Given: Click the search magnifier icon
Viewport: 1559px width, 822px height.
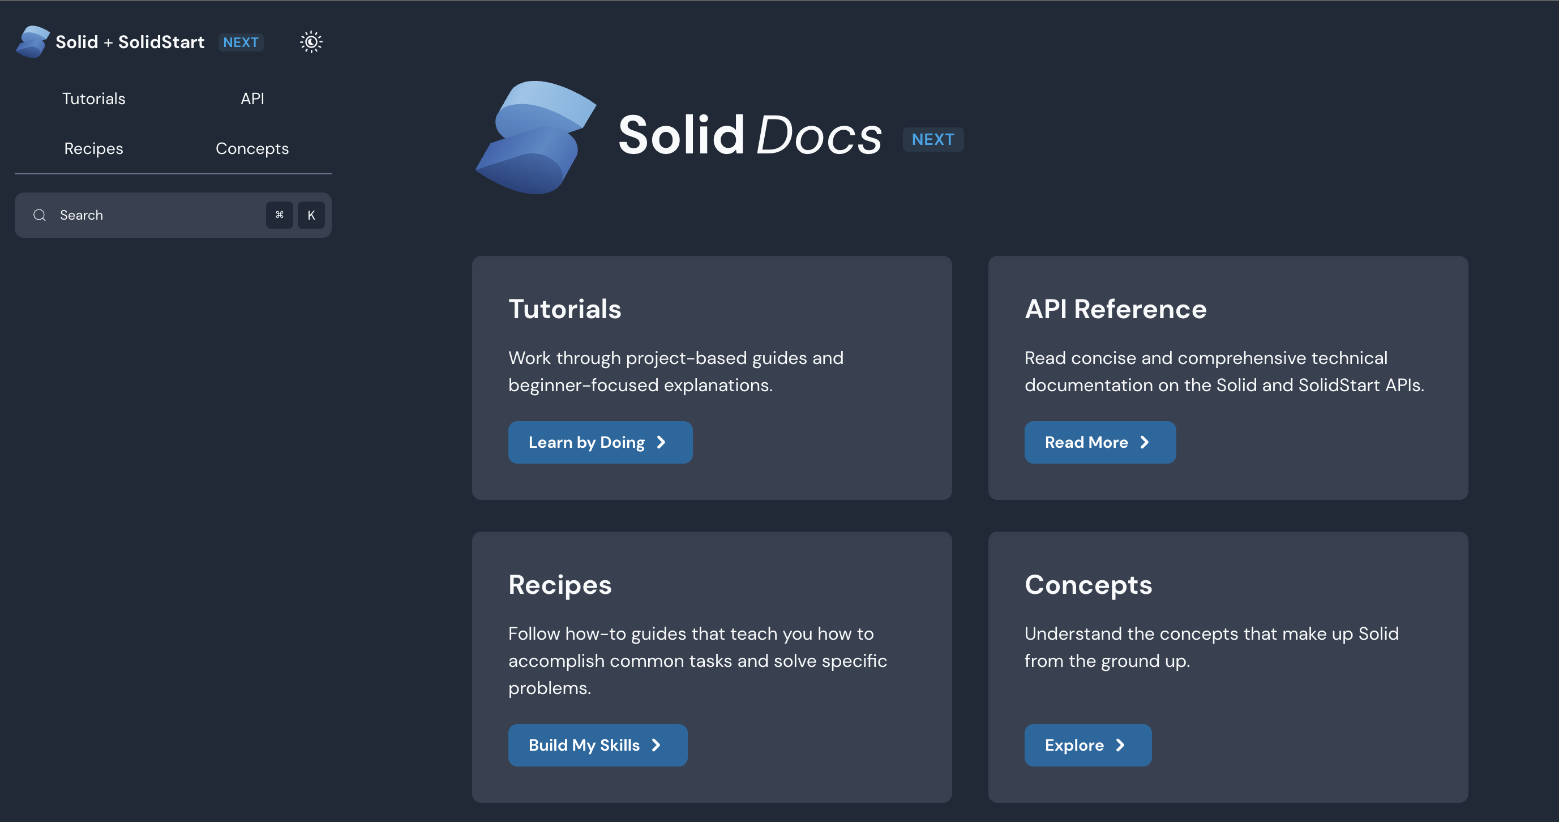Looking at the screenshot, I should pyautogui.click(x=40, y=215).
